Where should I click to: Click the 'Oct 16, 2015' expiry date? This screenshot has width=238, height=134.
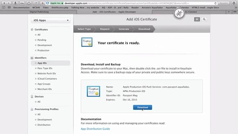(130, 100)
